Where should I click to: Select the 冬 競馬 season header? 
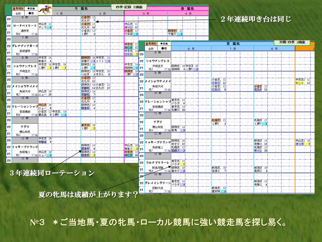[x=81, y=8]
